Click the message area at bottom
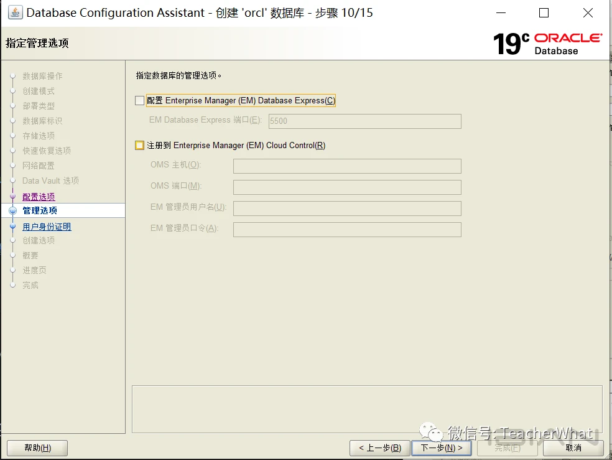The width and height of the screenshot is (612, 460). coord(367,409)
